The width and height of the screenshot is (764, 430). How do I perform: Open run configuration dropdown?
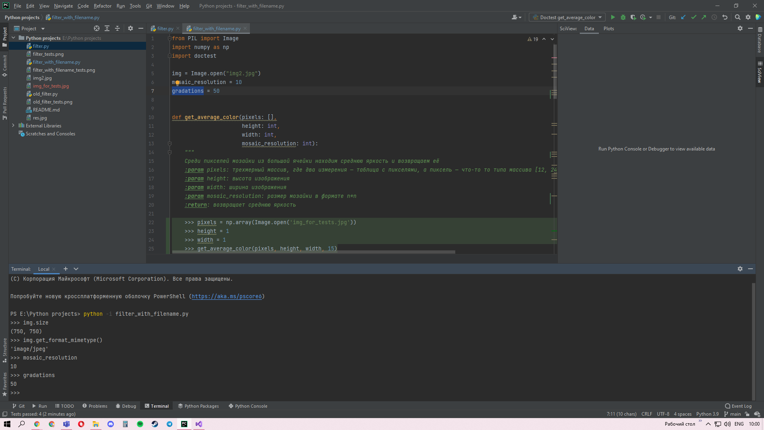567,17
